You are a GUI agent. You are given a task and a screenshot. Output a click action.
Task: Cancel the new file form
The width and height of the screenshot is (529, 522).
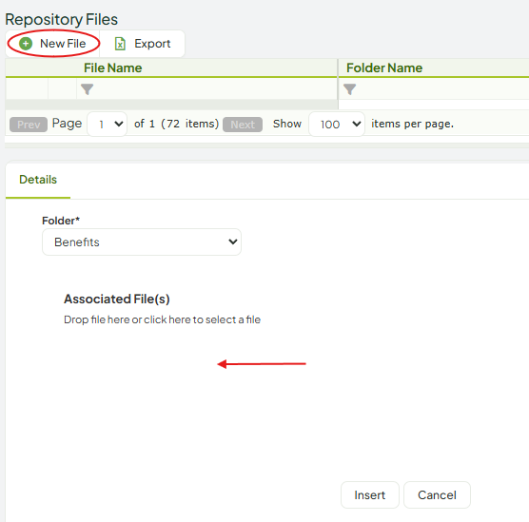point(437,494)
